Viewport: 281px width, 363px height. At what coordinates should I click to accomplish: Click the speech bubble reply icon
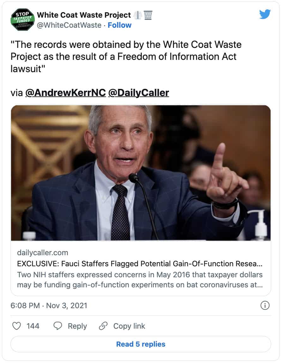click(x=58, y=326)
